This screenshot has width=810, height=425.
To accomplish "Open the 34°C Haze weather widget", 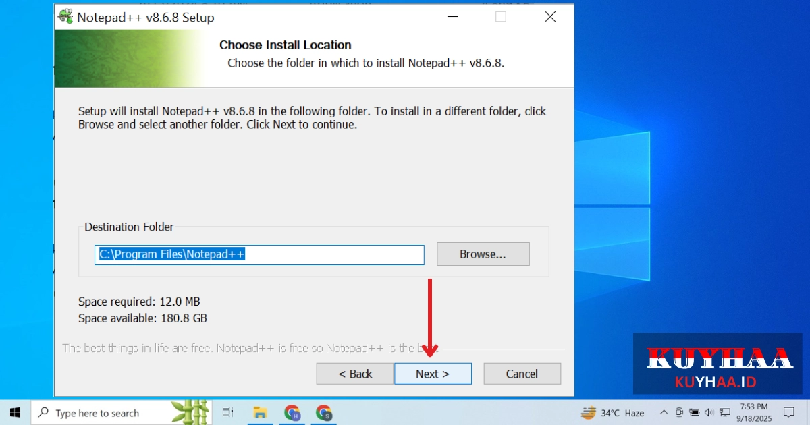I will click(613, 412).
